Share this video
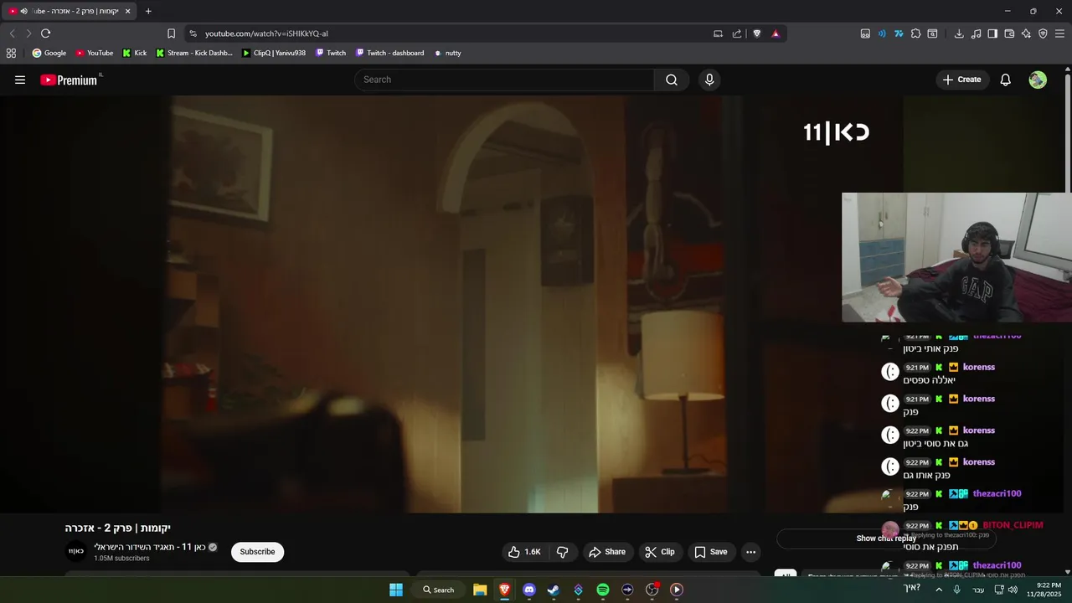 pos(607,552)
